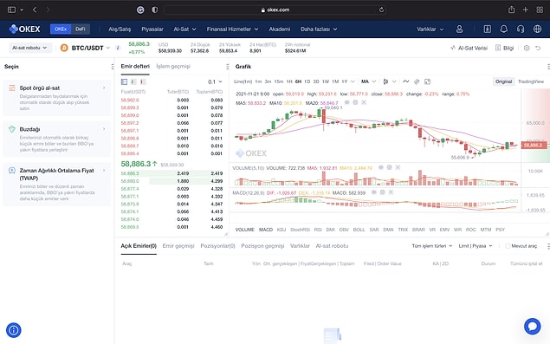The image size is (550, 344).
Task: Click the reset layout arrow icon
Action: tap(538, 48)
